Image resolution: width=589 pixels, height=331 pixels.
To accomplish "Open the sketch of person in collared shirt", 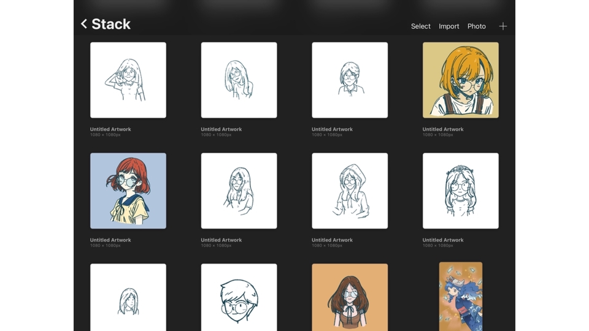I will tap(350, 80).
